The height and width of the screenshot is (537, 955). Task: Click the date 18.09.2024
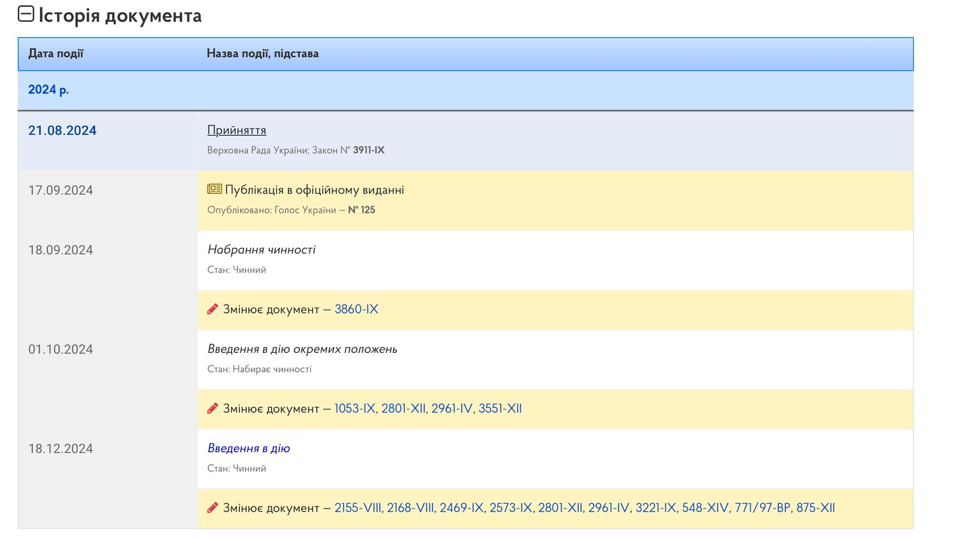tap(60, 250)
